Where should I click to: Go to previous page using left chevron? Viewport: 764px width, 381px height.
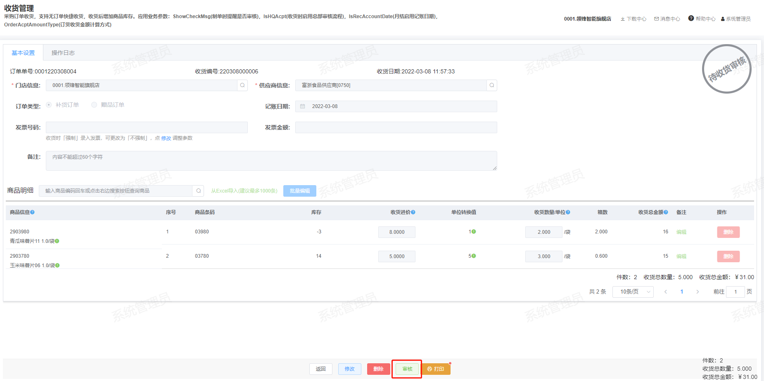[666, 292]
